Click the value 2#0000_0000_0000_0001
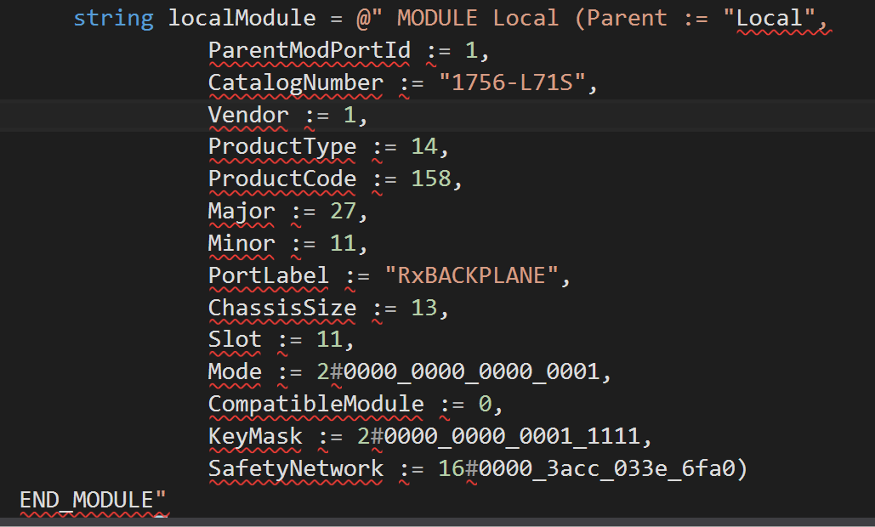This screenshot has height=527, width=875. 458,372
